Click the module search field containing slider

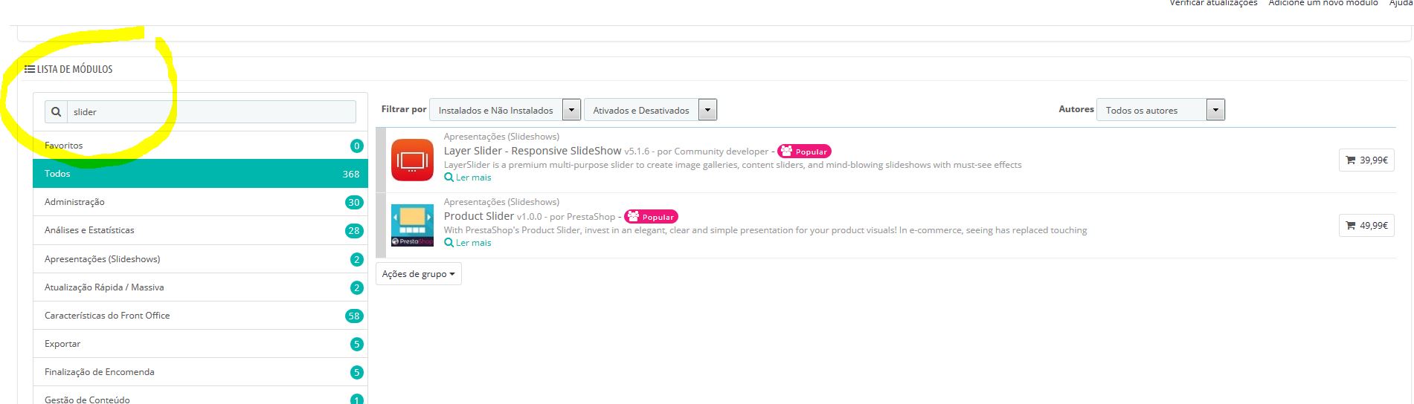211,112
